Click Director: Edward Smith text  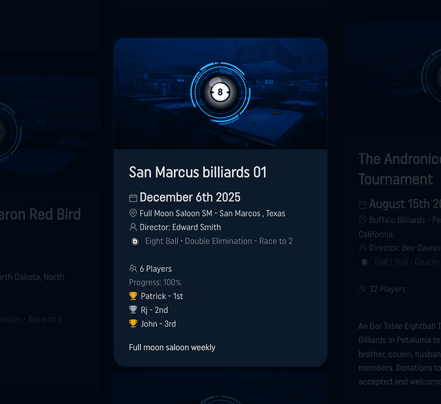click(180, 227)
